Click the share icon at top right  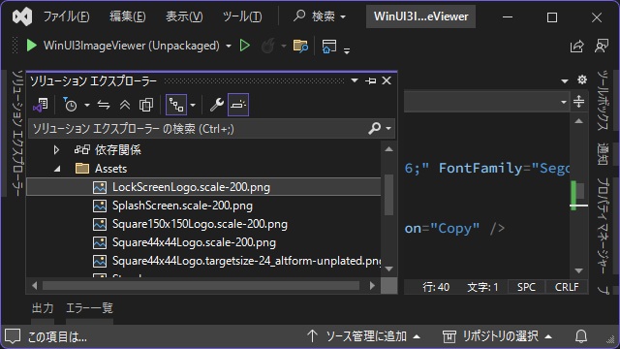[577, 46]
